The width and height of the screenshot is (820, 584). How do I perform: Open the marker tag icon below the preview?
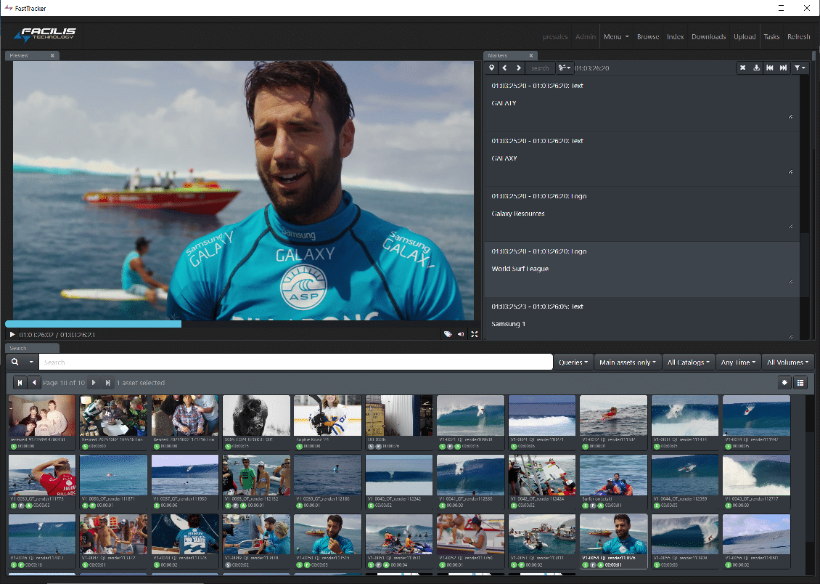pos(448,333)
